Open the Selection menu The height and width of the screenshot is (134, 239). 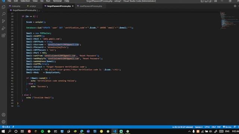(25, 1)
